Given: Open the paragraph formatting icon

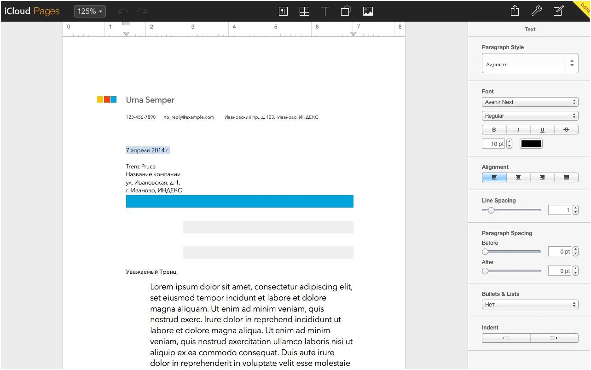Looking at the screenshot, I should 284,11.
